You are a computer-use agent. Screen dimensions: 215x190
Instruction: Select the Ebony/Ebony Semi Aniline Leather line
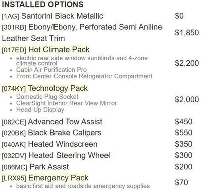tap(82, 33)
